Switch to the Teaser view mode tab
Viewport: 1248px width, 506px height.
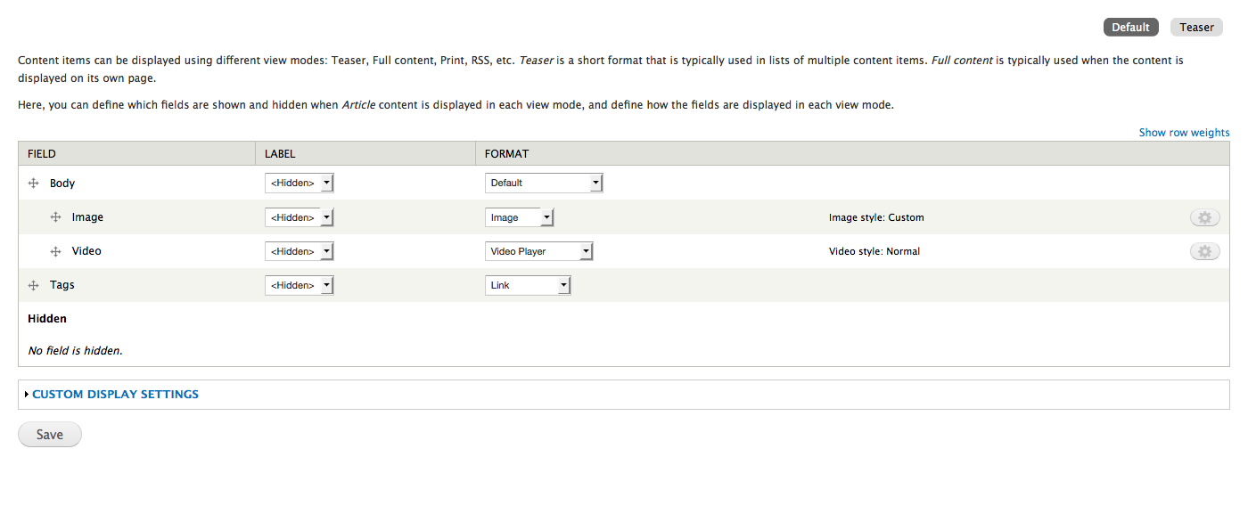[1196, 28]
